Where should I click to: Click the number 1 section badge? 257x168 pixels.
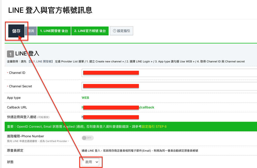[x=10, y=54]
